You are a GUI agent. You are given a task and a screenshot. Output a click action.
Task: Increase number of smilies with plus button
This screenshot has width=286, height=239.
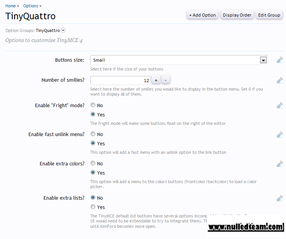156,80
